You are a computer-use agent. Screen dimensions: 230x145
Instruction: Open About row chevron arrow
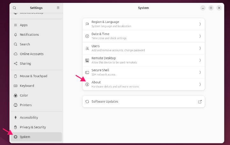click(200, 84)
